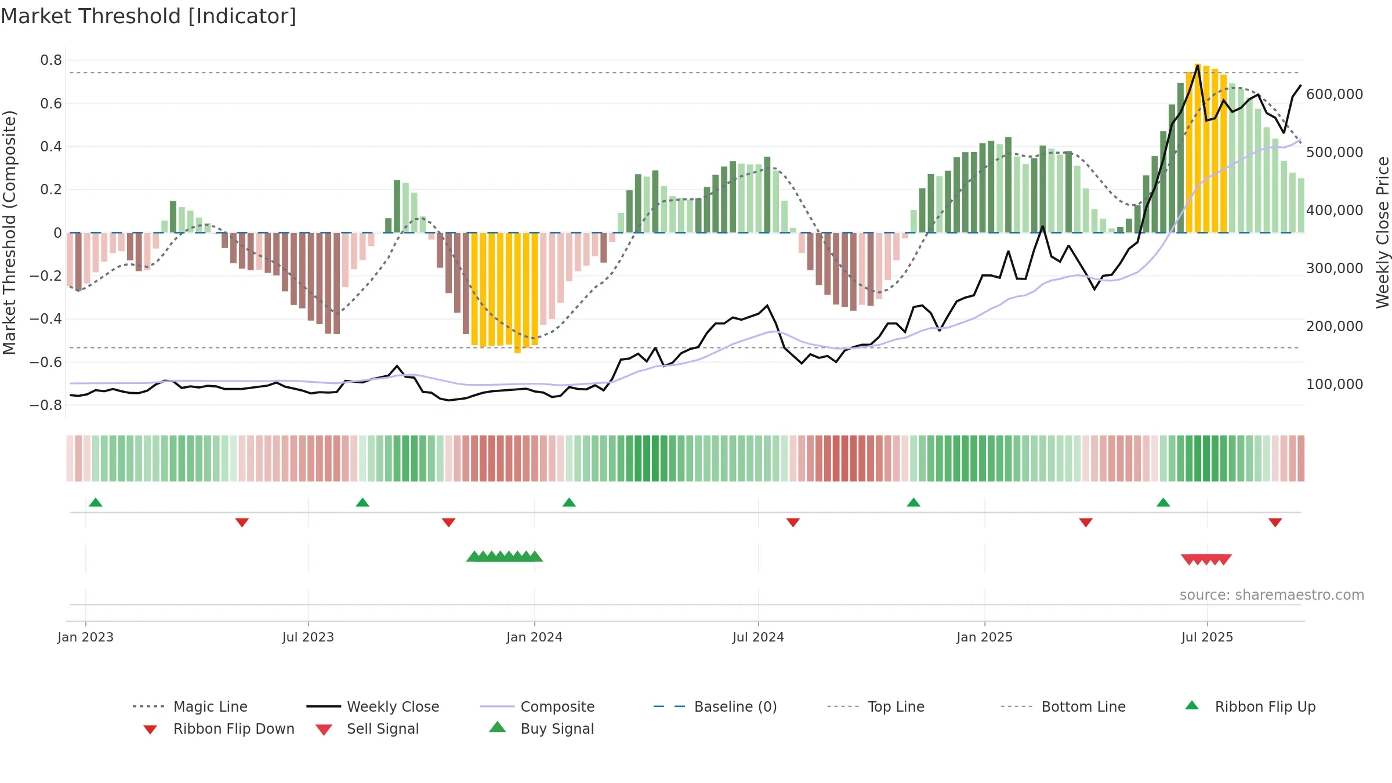Image resolution: width=1392 pixels, height=783 pixels.
Task: Toggle the Composite legend entry
Action: coord(538,706)
